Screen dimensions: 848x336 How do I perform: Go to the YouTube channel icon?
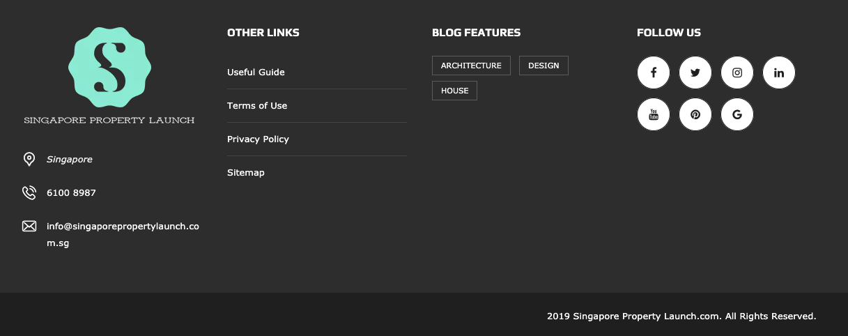654,114
